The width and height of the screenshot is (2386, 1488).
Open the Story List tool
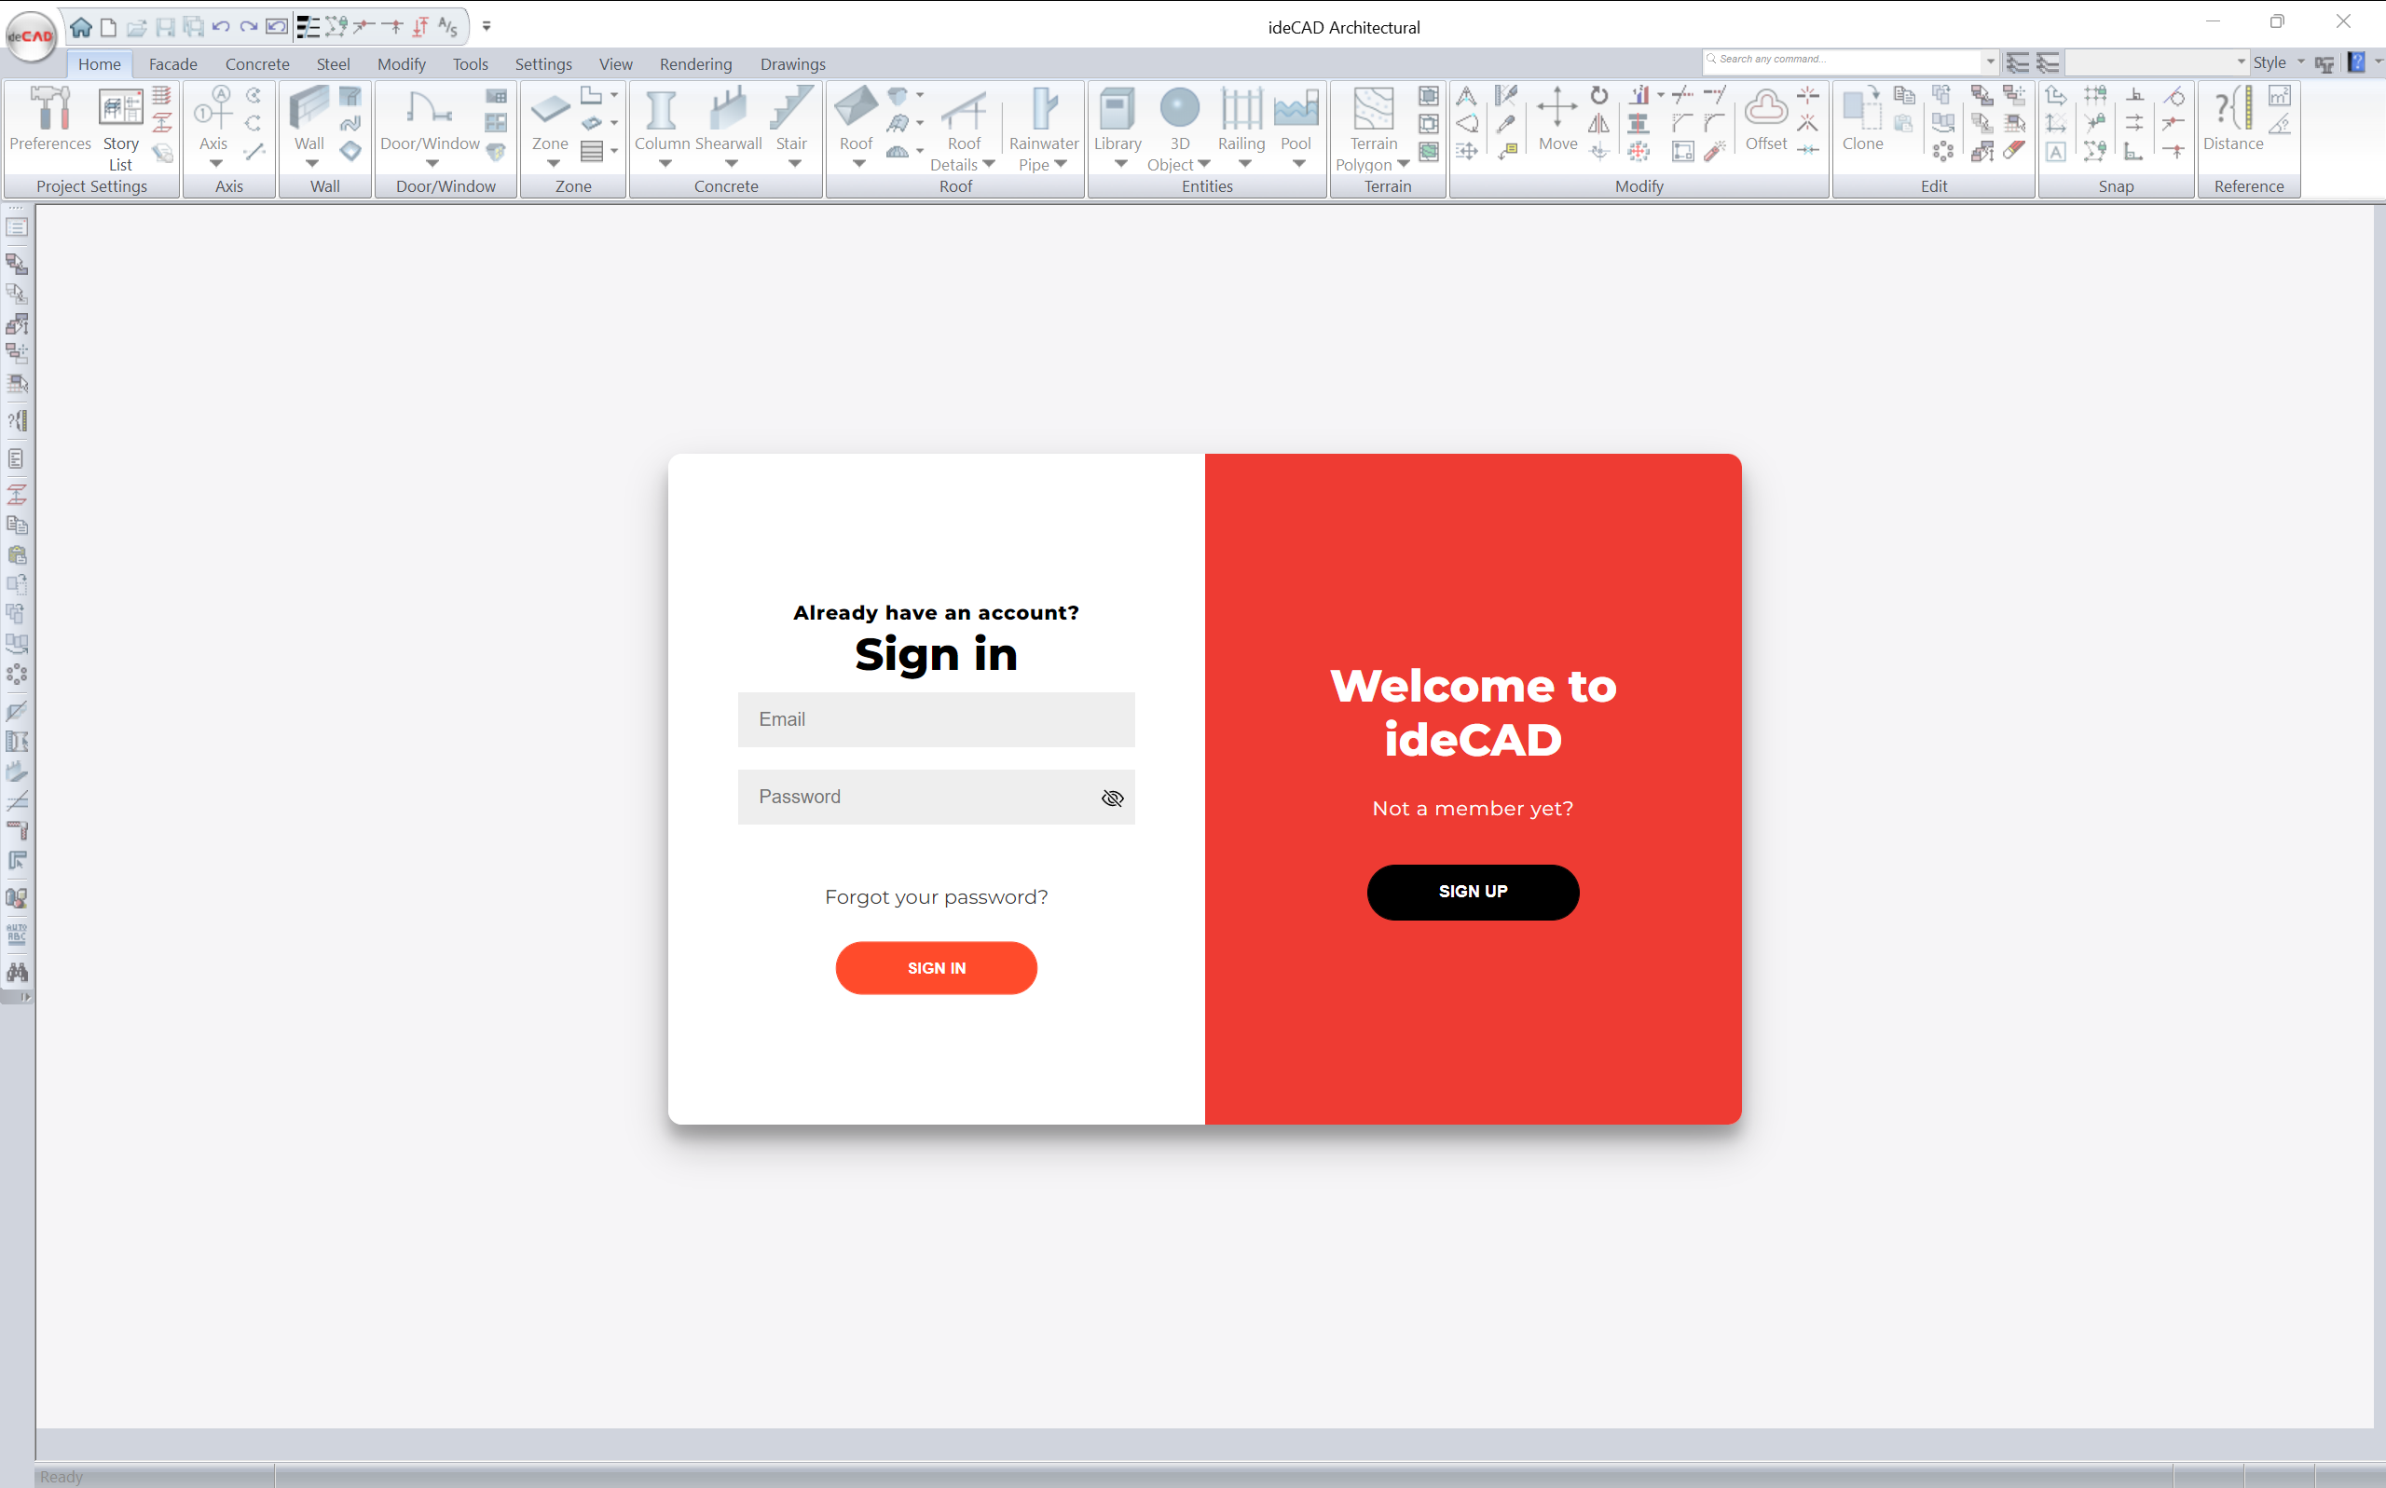pyautogui.click(x=121, y=129)
